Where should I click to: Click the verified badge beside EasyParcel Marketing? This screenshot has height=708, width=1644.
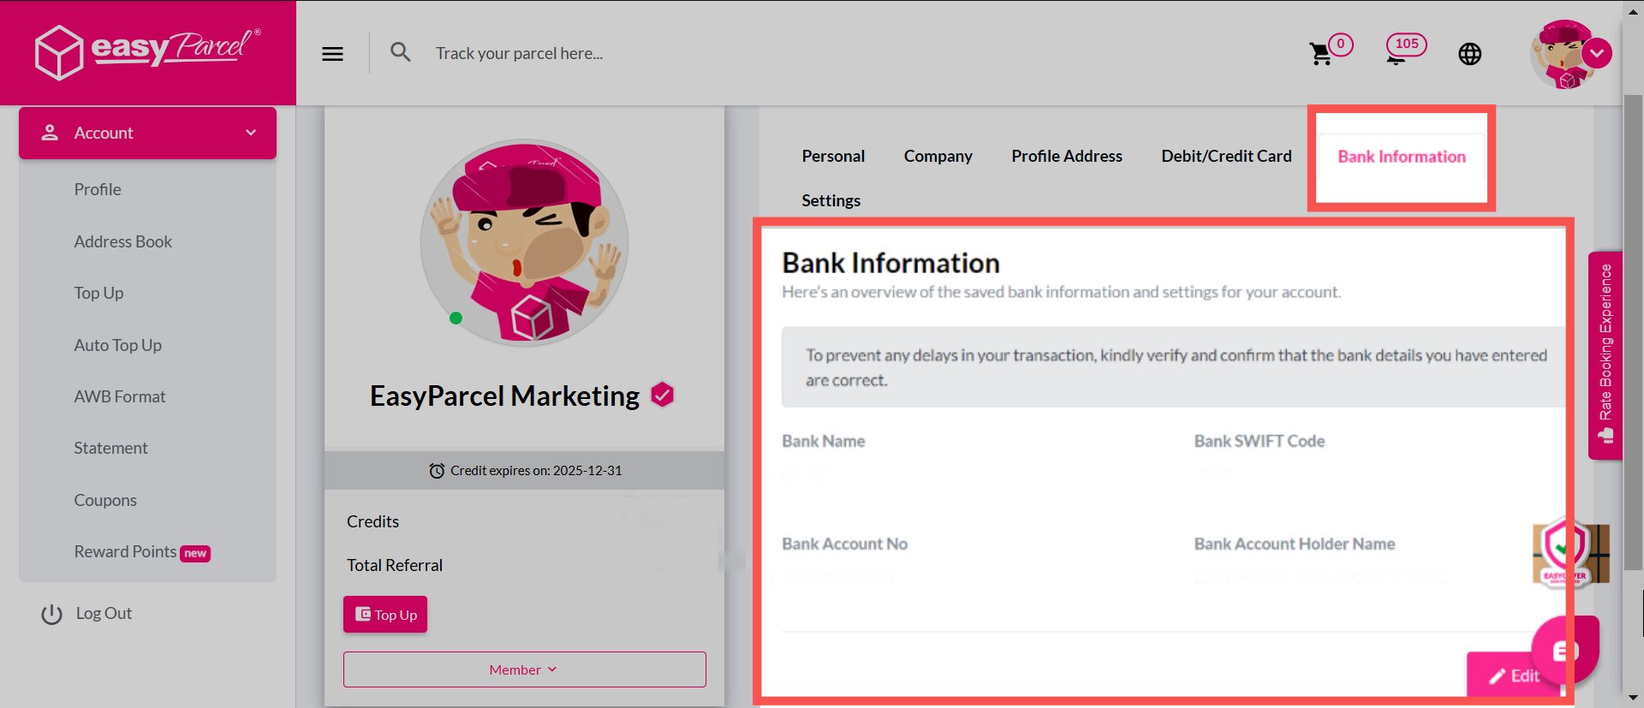pos(662,395)
